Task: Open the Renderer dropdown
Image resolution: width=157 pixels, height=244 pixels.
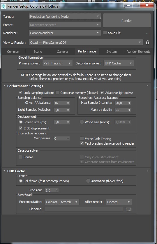Action: [x=65, y=33]
